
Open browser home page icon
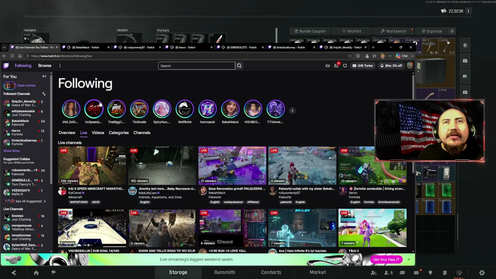[20, 56]
